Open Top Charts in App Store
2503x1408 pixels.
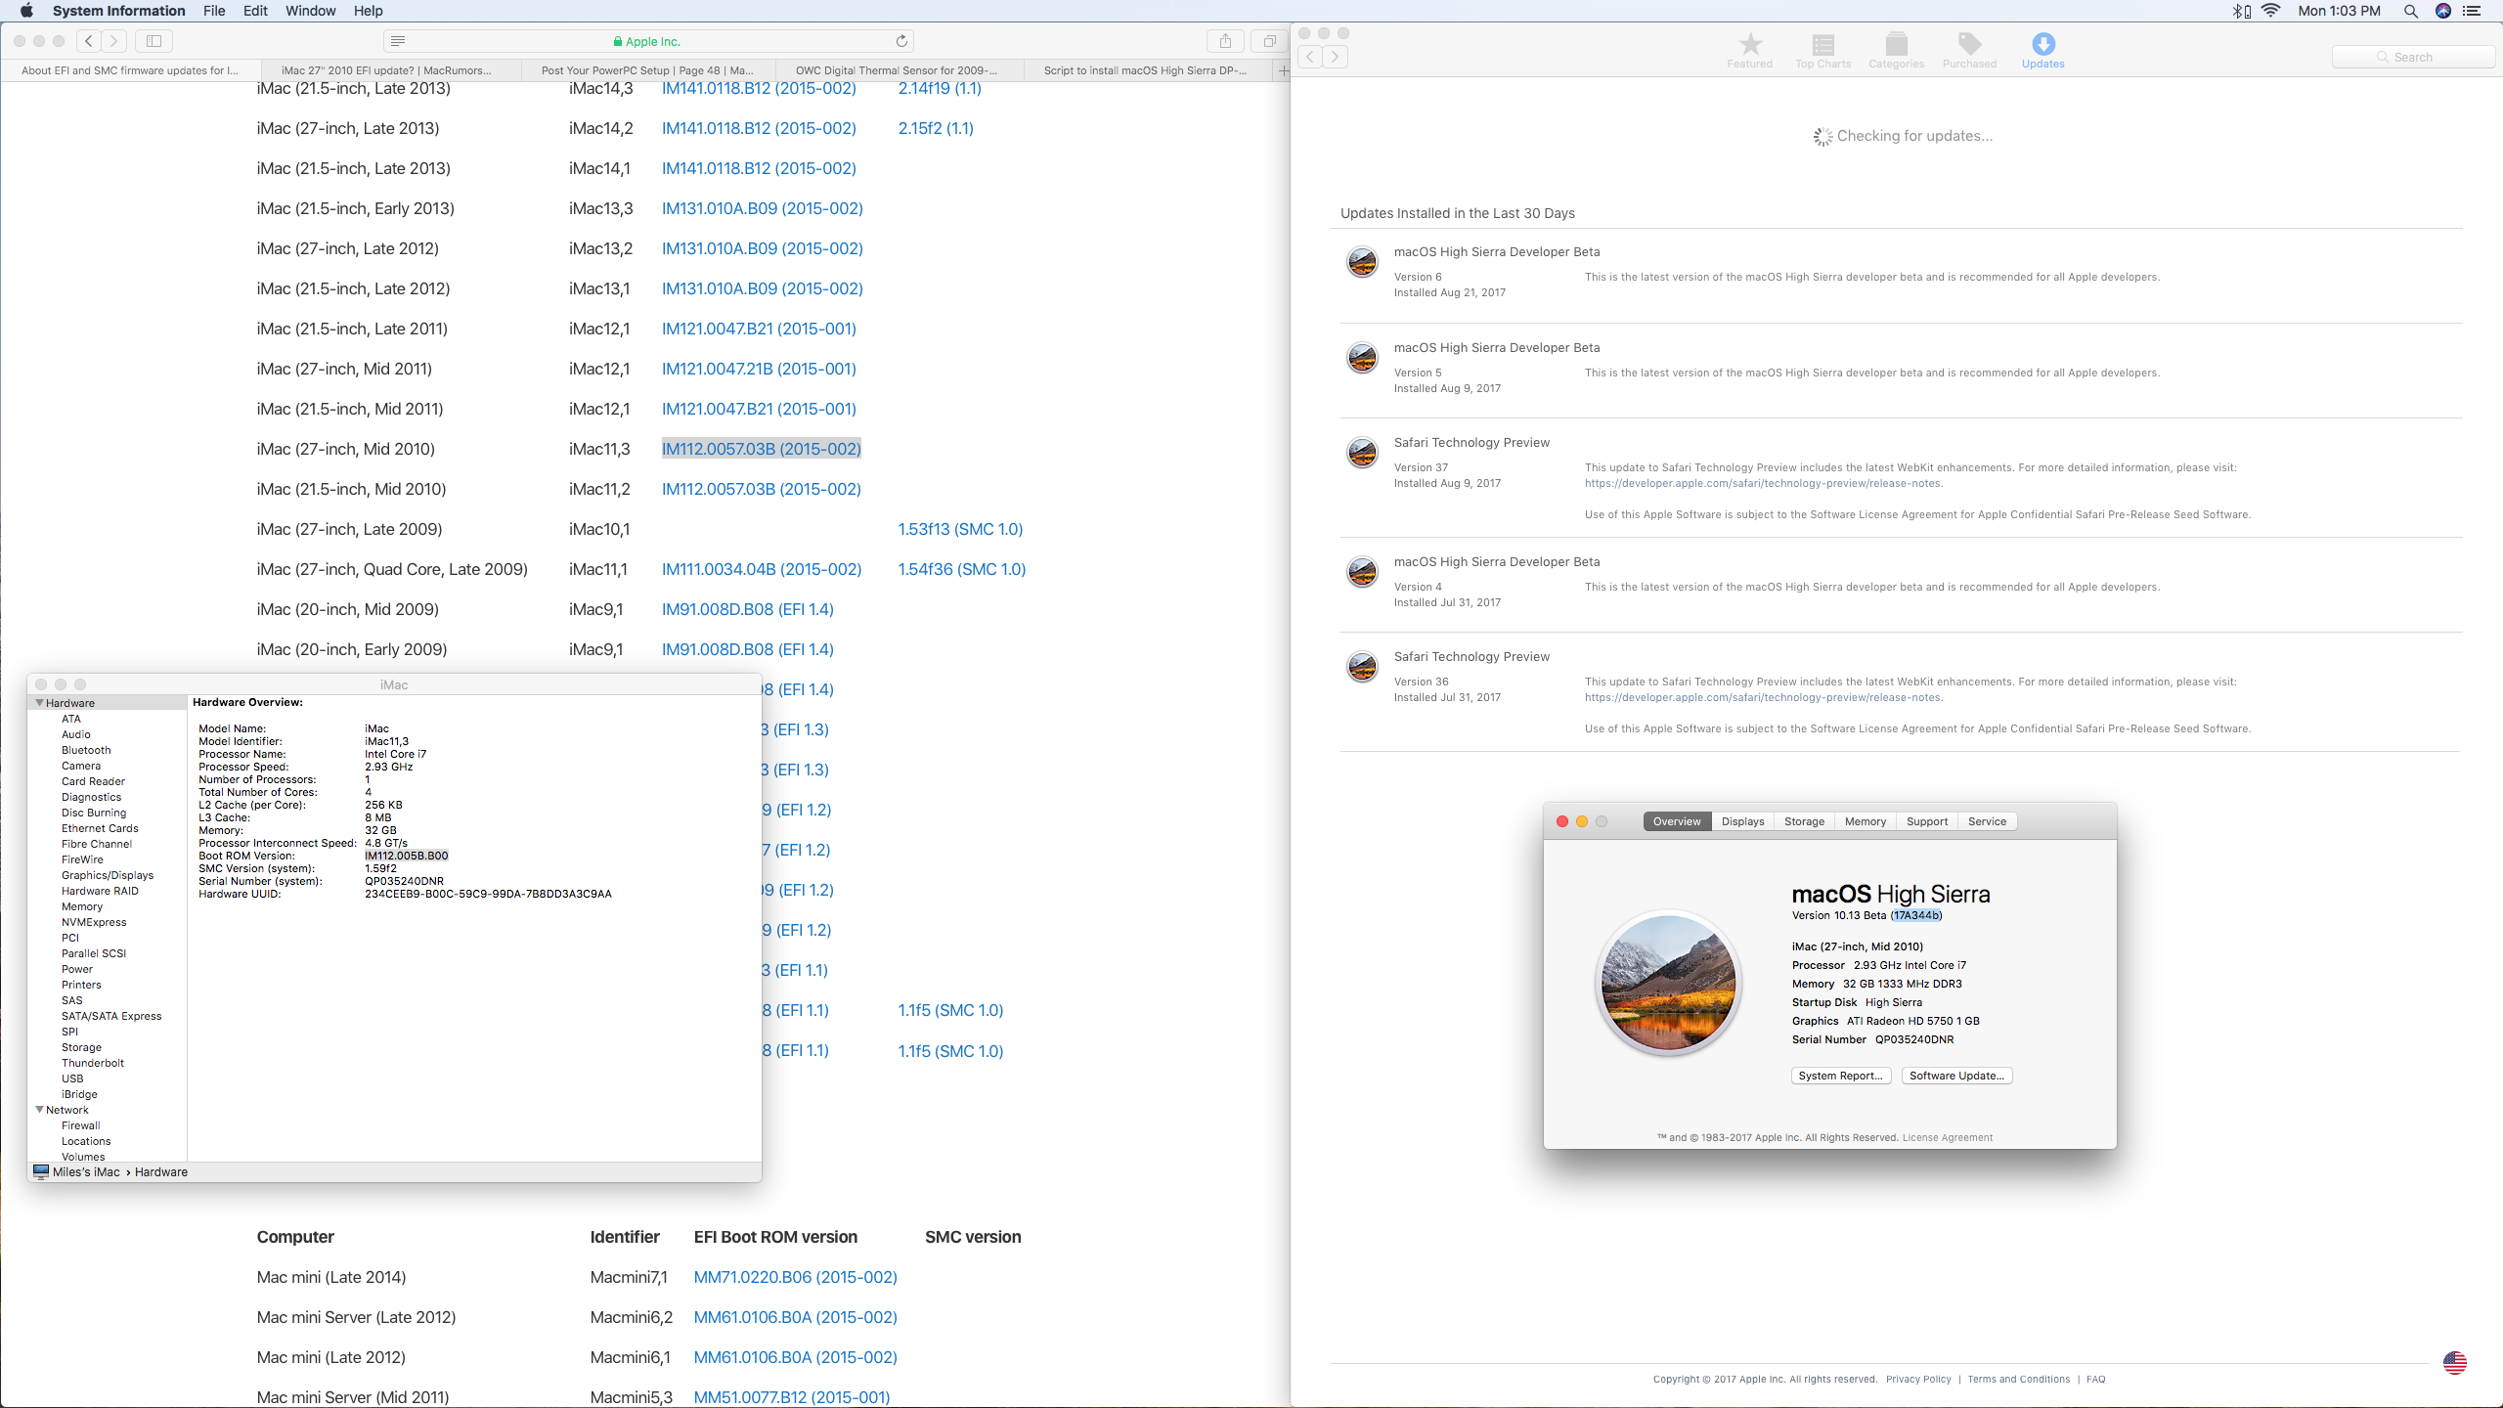[1822, 51]
